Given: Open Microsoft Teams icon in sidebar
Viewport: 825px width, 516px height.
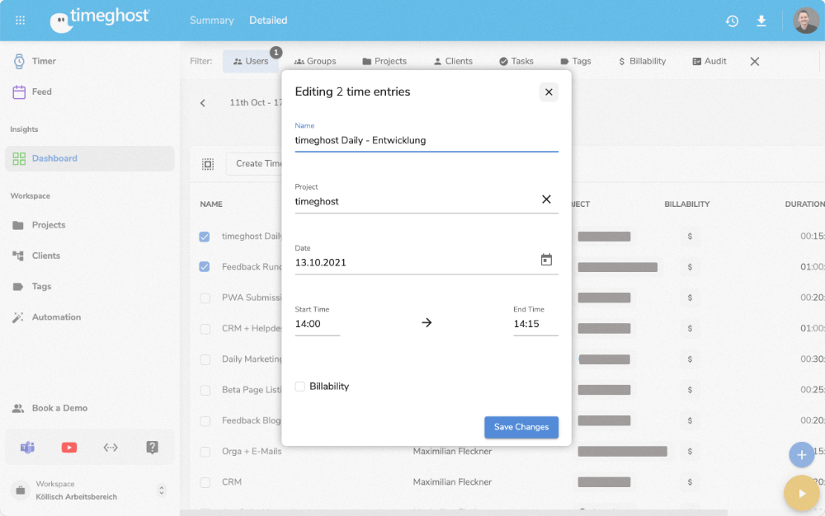Looking at the screenshot, I should click(27, 448).
